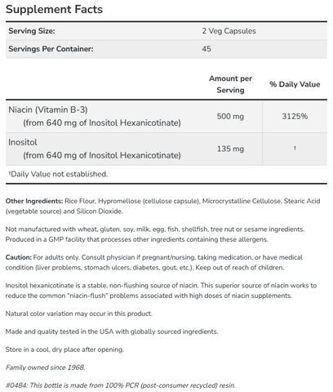The image size is (333, 392).
Task: Click the 500 mg niacin amount
Action: pos(230,117)
